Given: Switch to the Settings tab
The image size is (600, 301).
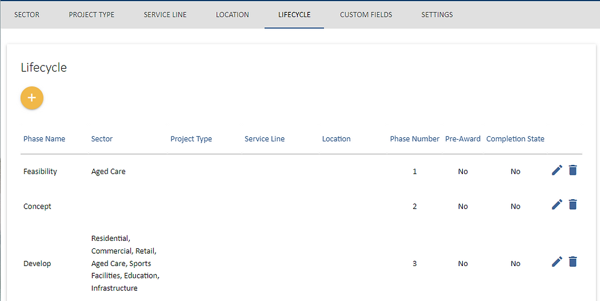Looking at the screenshot, I should (x=437, y=15).
